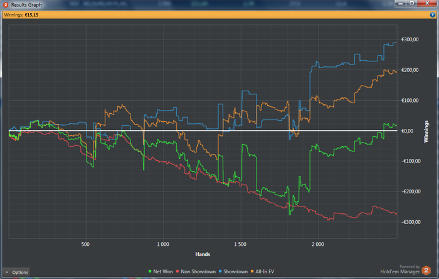Click the €300,00 axis label
439x279 pixels.
coord(410,39)
